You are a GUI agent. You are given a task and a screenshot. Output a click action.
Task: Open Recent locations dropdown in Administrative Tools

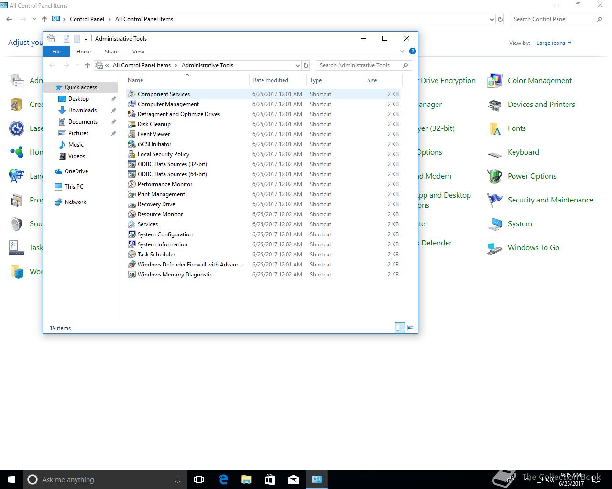[77, 65]
